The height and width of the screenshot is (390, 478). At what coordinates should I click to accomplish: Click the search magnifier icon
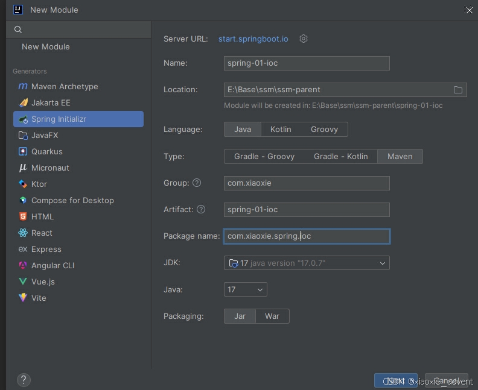point(18,30)
